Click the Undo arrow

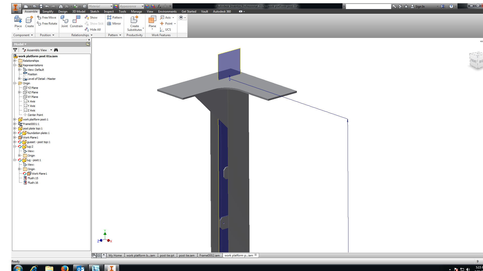[47, 6]
